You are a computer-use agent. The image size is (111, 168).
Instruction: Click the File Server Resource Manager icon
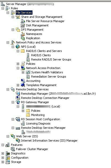23,21
